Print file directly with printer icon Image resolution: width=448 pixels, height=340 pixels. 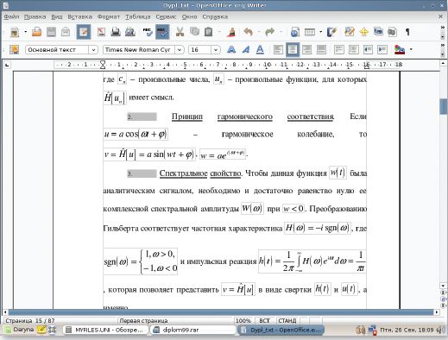[116, 32]
